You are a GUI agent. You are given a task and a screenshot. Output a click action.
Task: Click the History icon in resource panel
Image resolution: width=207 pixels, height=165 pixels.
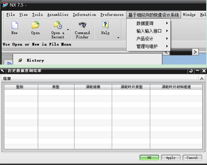point(20,60)
